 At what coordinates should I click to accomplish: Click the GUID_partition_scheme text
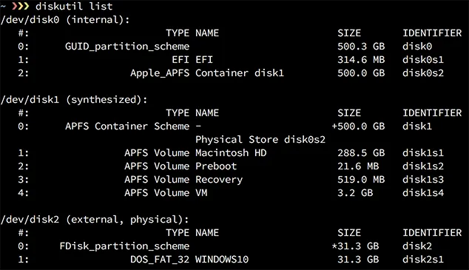tap(127, 47)
